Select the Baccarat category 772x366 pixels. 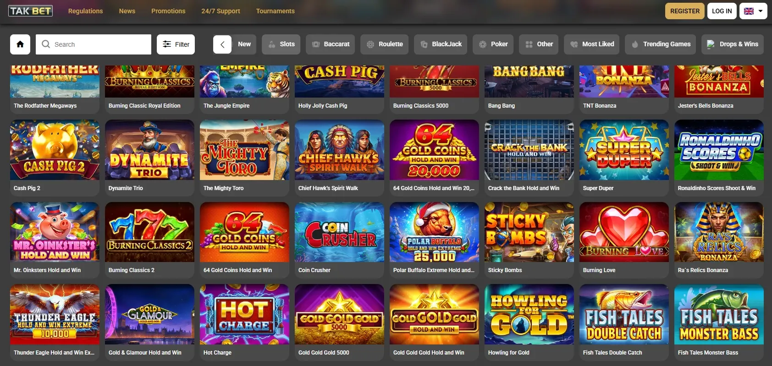(x=331, y=44)
